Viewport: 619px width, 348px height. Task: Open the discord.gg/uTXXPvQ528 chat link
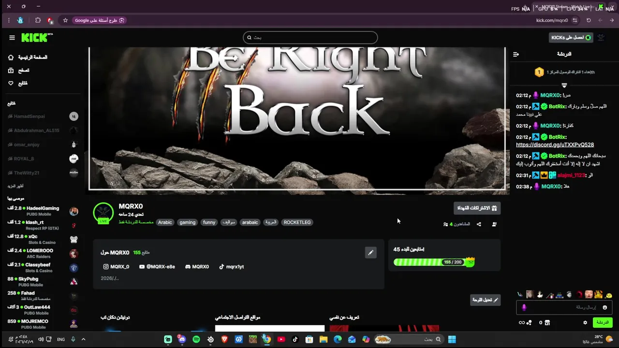click(555, 145)
